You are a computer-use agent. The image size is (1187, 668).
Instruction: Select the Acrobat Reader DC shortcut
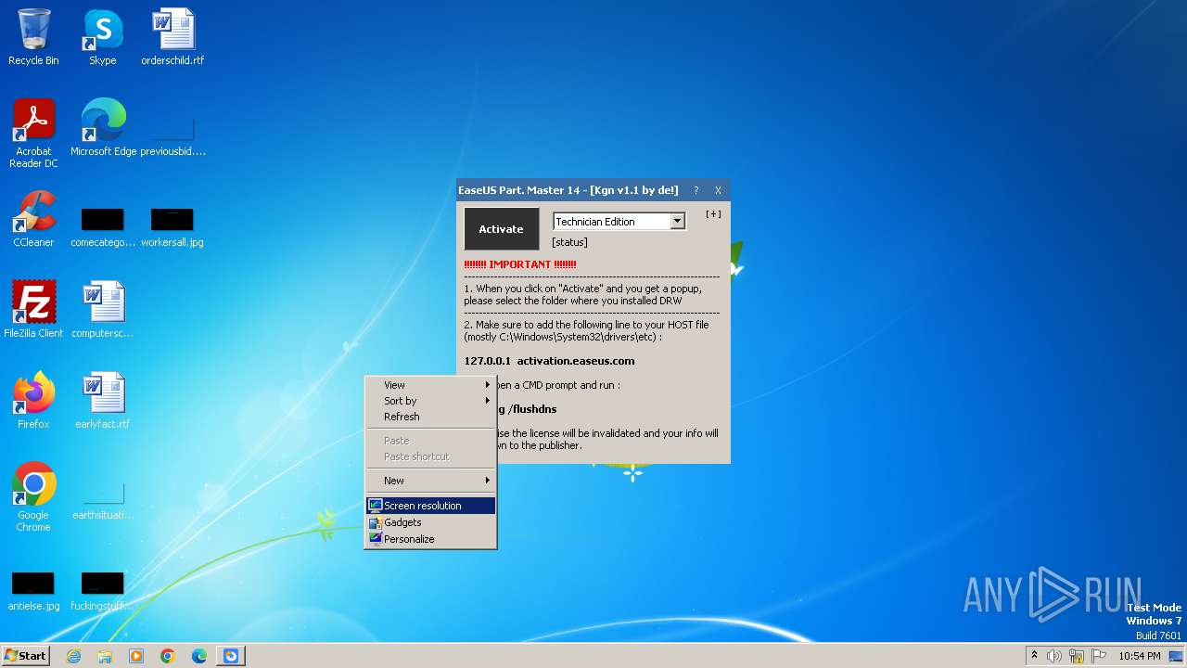click(33, 134)
